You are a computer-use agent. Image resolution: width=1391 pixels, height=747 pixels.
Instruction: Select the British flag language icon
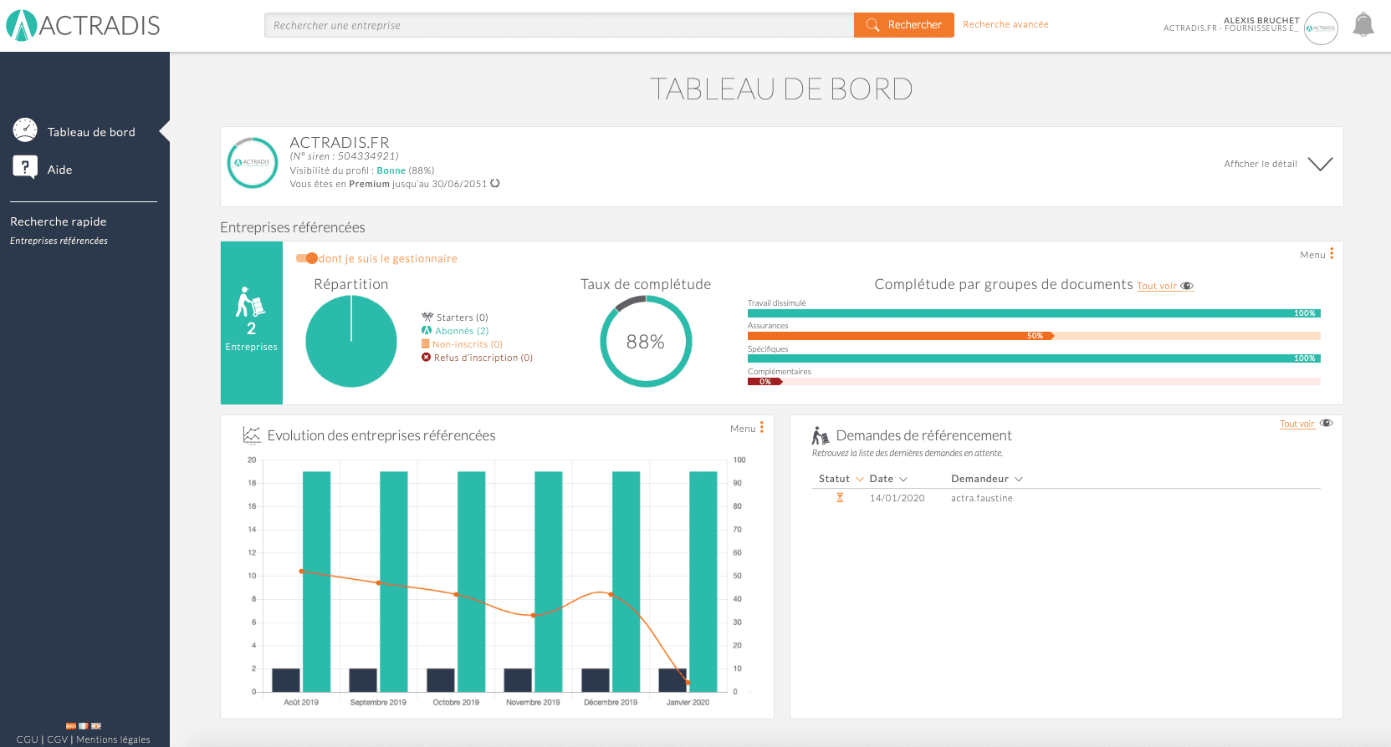tap(96, 726)
